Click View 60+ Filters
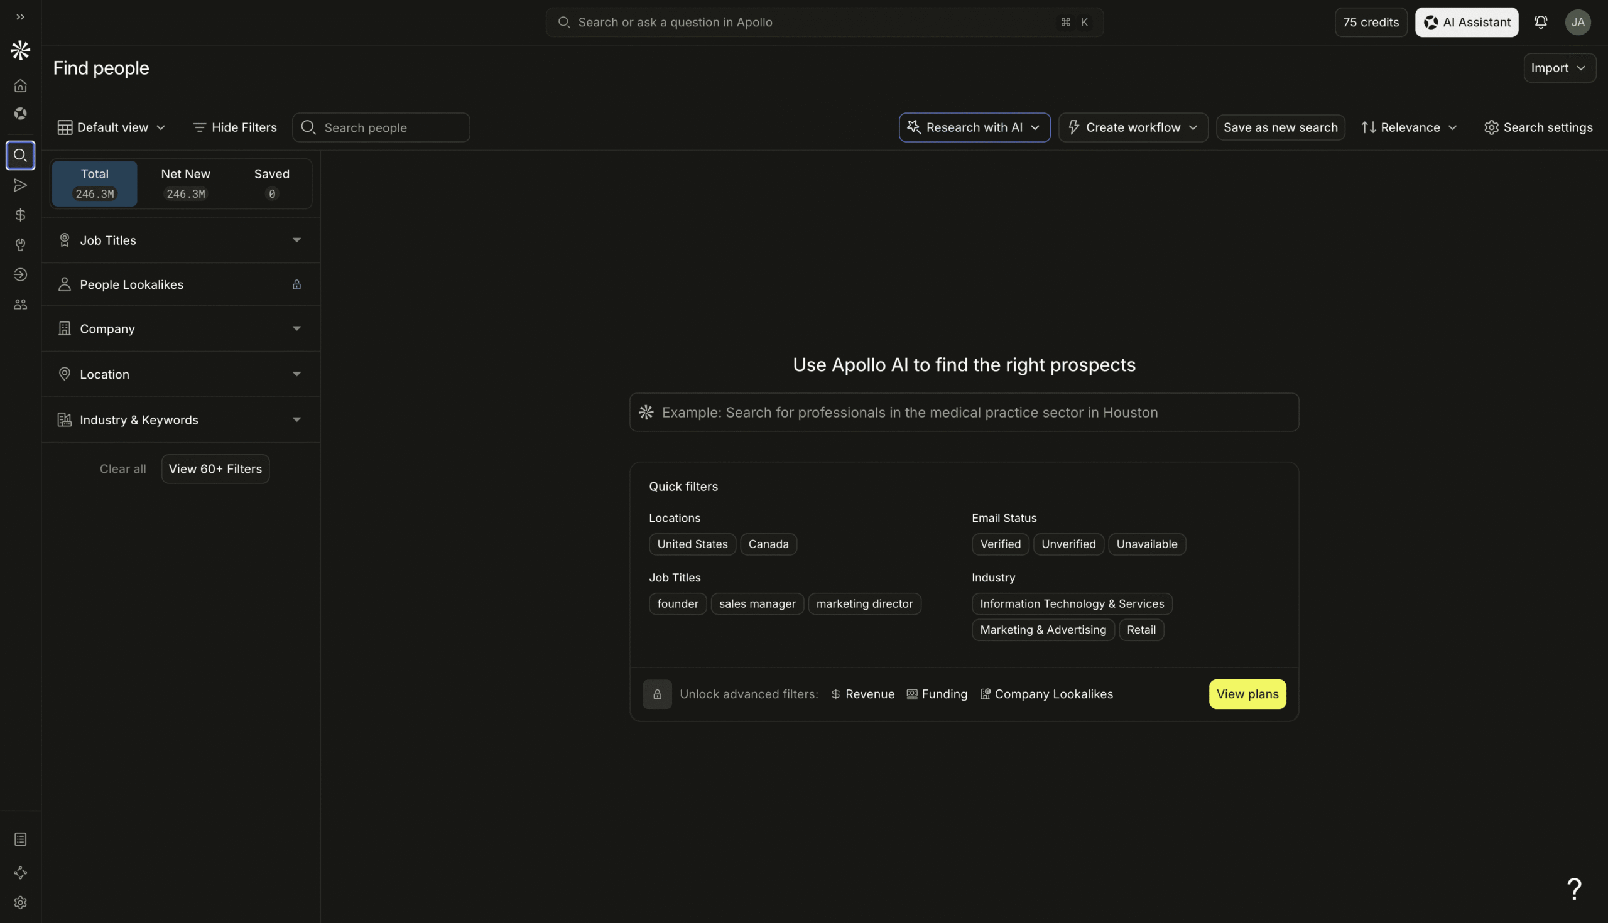Viewport: 1608px width, 923px height. coord(215,469)
